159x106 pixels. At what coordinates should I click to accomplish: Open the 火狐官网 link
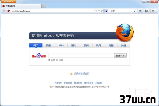[58, 83]
